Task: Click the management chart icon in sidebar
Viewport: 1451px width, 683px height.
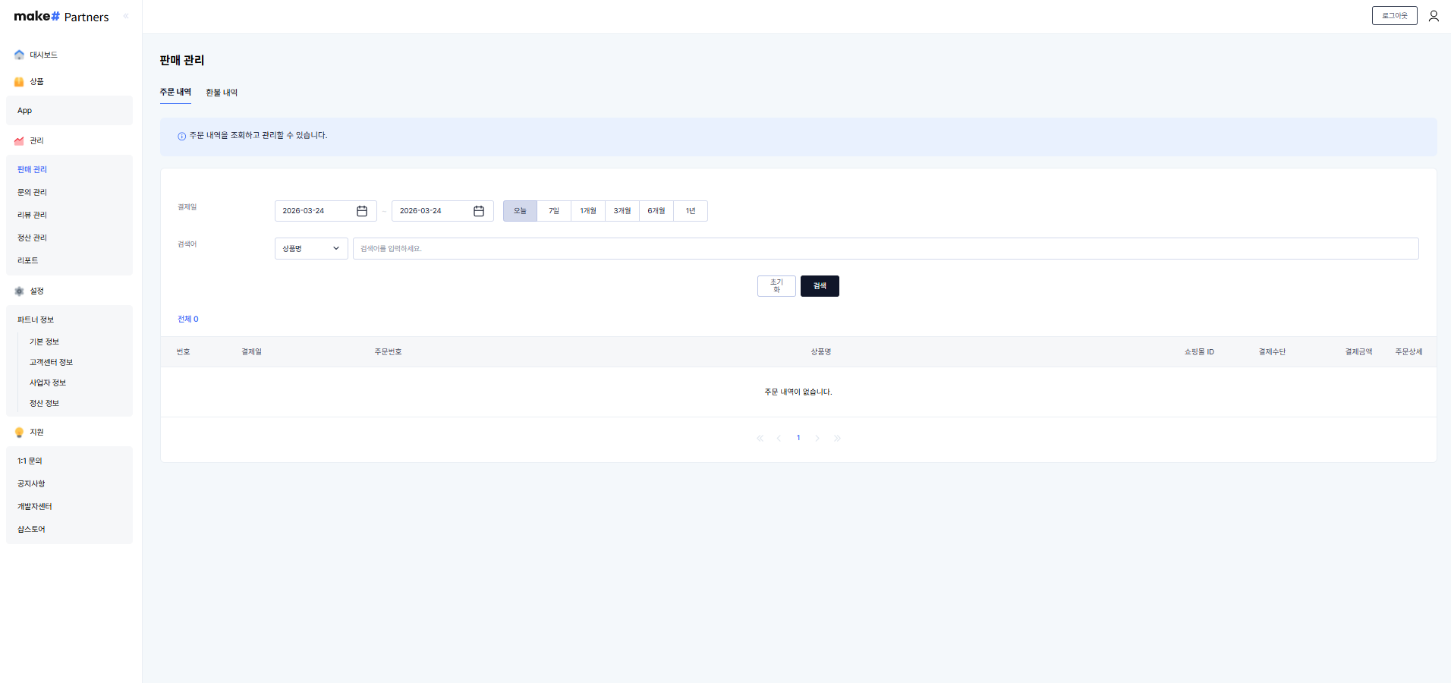Action: click(19, 141)
